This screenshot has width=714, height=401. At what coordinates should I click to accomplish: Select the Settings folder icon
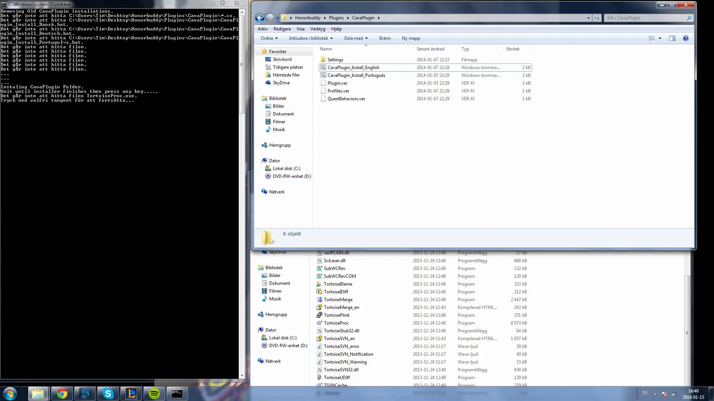click(323, 59)
